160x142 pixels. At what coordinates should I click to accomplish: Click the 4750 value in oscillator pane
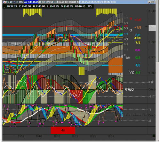[x=129, y=89]
